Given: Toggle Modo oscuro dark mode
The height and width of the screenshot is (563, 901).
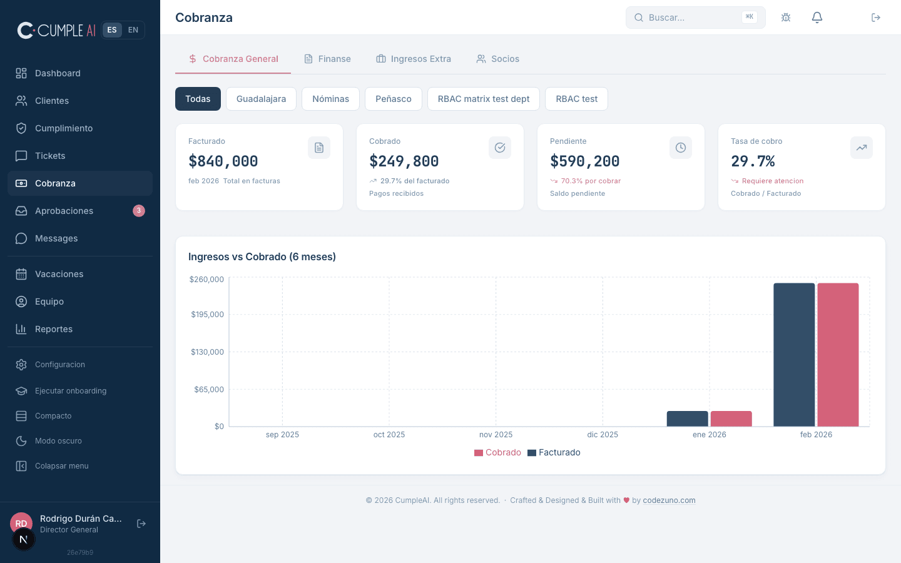Looking at the screenshot, I should [x=58, y=441].
